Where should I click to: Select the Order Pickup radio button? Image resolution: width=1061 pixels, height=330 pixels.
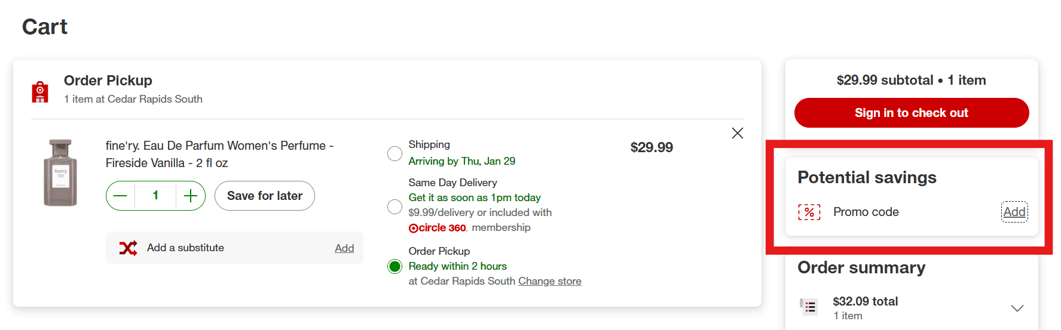coord(395,266)
